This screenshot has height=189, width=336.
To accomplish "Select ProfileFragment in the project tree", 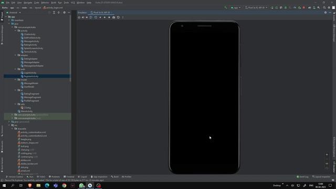I will tap(30, 100).
